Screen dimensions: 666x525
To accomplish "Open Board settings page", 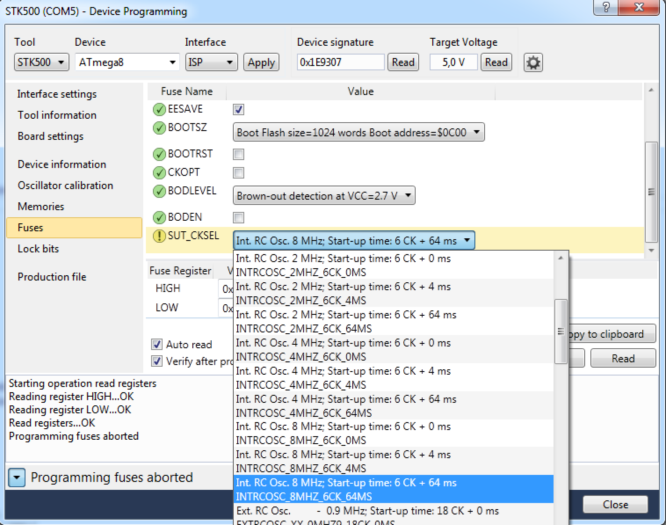I will click(x=51, y=136).
